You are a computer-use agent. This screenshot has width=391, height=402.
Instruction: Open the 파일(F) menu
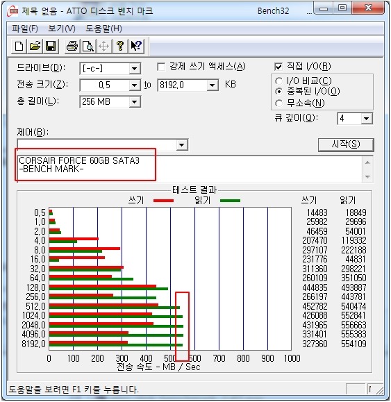point(25,28)
